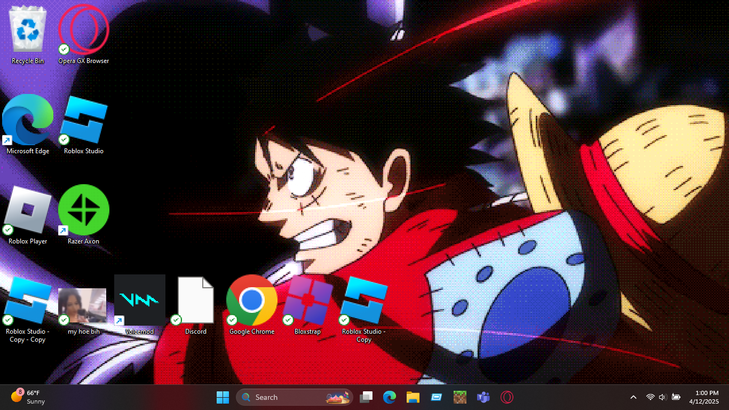This screenshot has width=729, height=410.
Task: Click the battery charging icon in tray
Action: (x=676, y=397)
